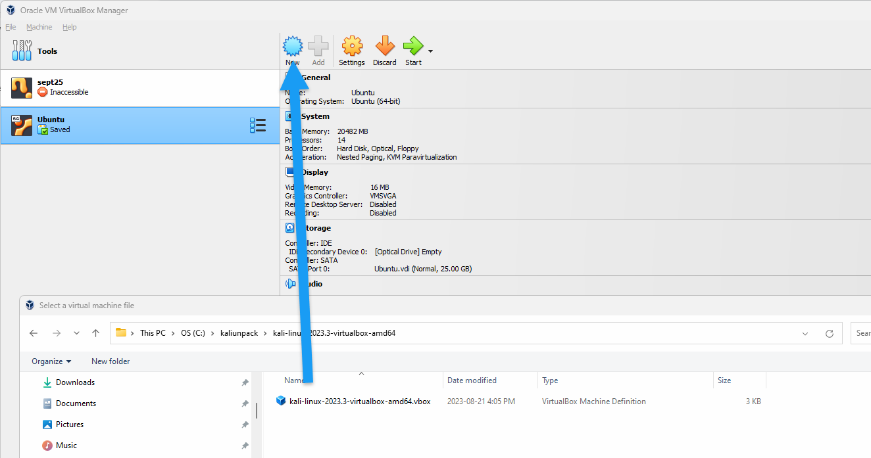The height and width of the screenshot is (458, 871).
Task: Go back in the file dialog
Action: (34, 333)
